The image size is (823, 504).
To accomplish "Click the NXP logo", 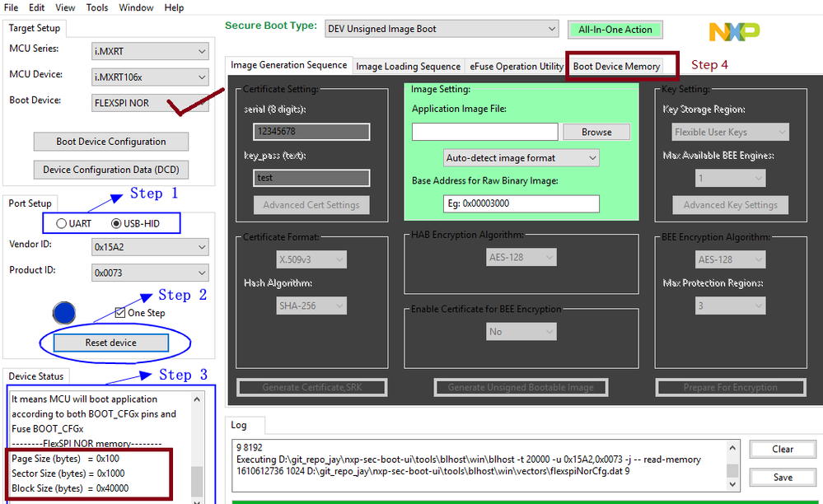I will (734, 32).
